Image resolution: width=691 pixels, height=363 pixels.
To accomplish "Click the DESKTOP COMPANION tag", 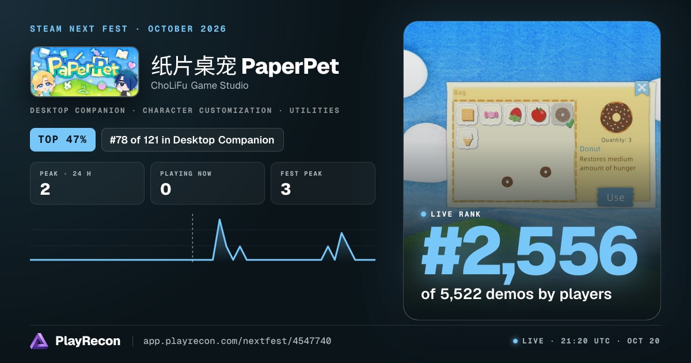I will pyautogui.click(x=78, y=110).
